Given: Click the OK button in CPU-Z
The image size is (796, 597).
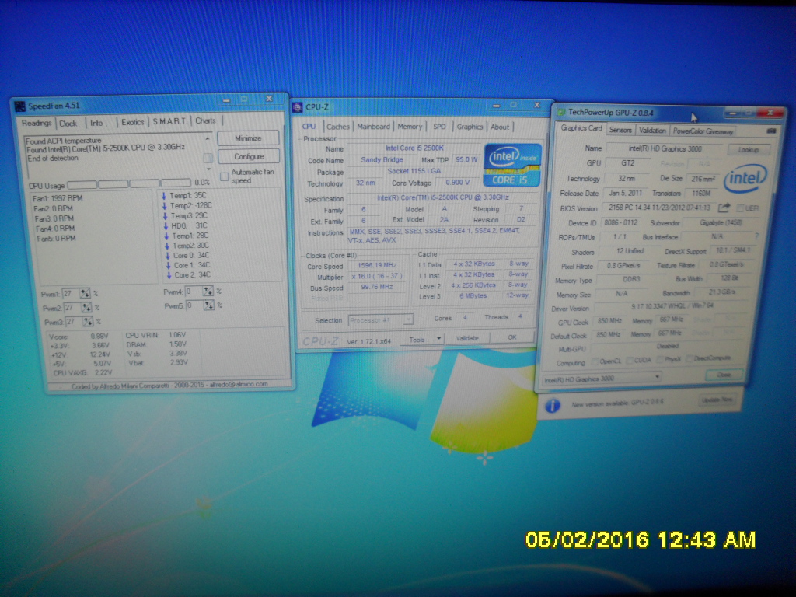Looking at the screenshot, I should [x=512, y=337].
